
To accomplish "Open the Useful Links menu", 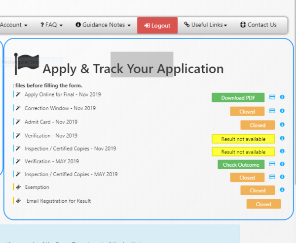I will click(205, 25).
